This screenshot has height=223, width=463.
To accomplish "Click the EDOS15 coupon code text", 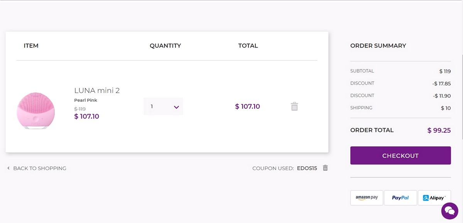I will 307,168.
